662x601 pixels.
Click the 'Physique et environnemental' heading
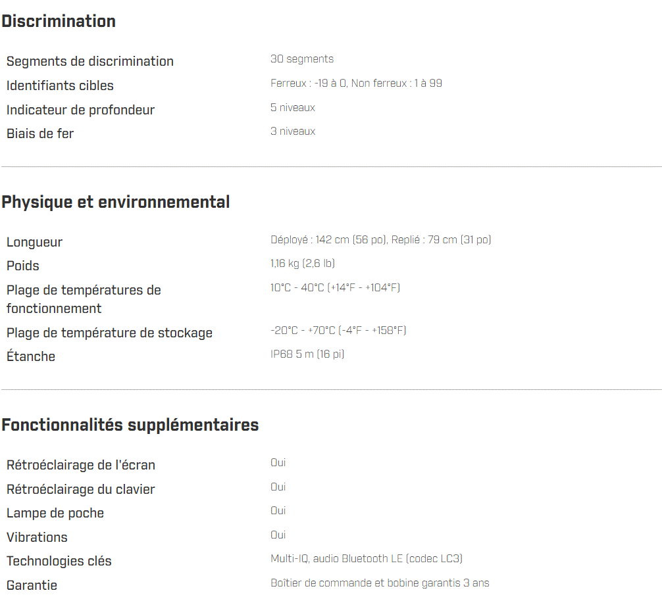[x=116, y=202]
